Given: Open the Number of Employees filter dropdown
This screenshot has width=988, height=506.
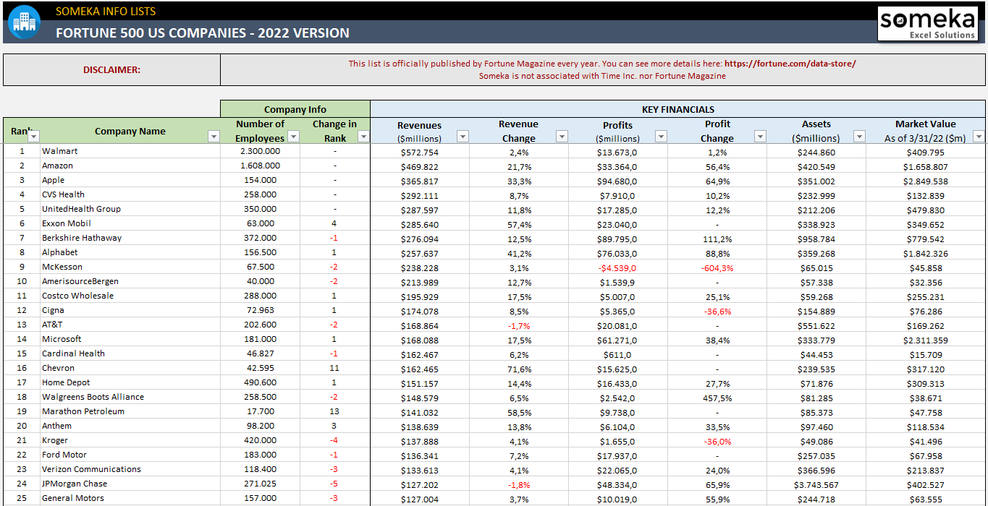Looking at the screenshot, I should pyautogui.click(x=293, y=136).
